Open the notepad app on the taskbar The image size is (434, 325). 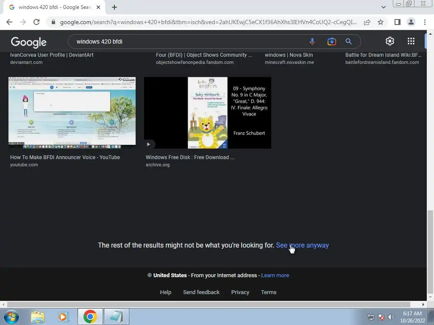[x=117, y=317]
